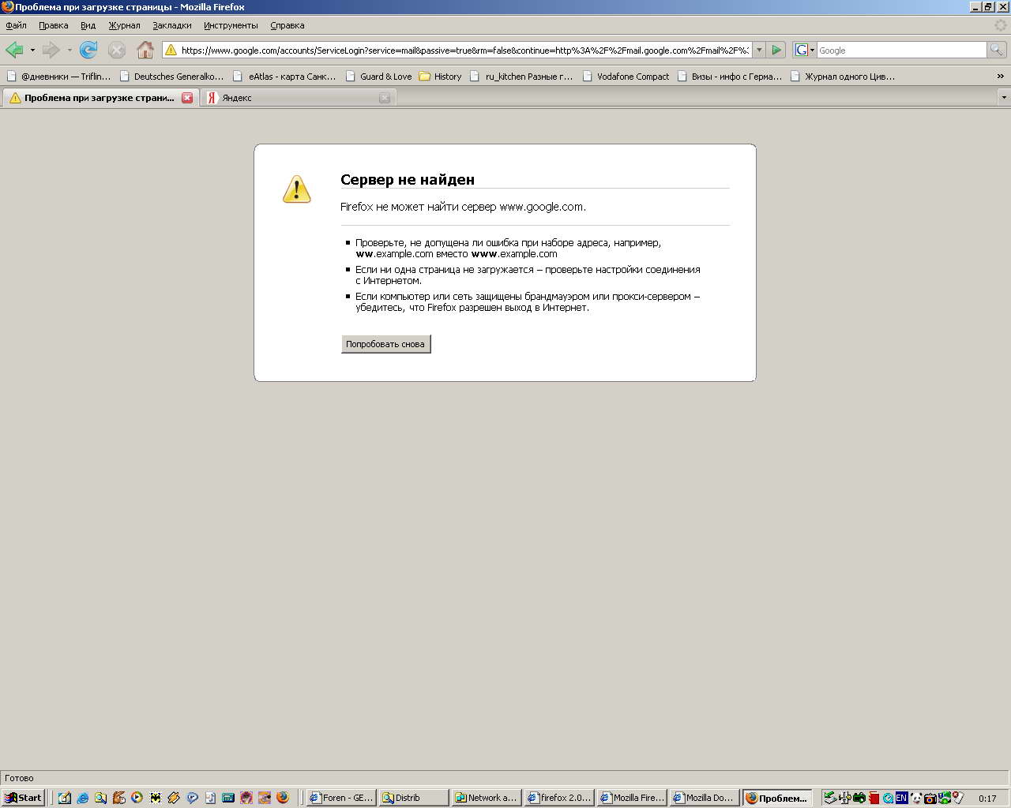Screen dimensions: 1011x808
Task: Click the green Go arrow beside the address bar
Action: pyautogui.click(x=776, y=50)
